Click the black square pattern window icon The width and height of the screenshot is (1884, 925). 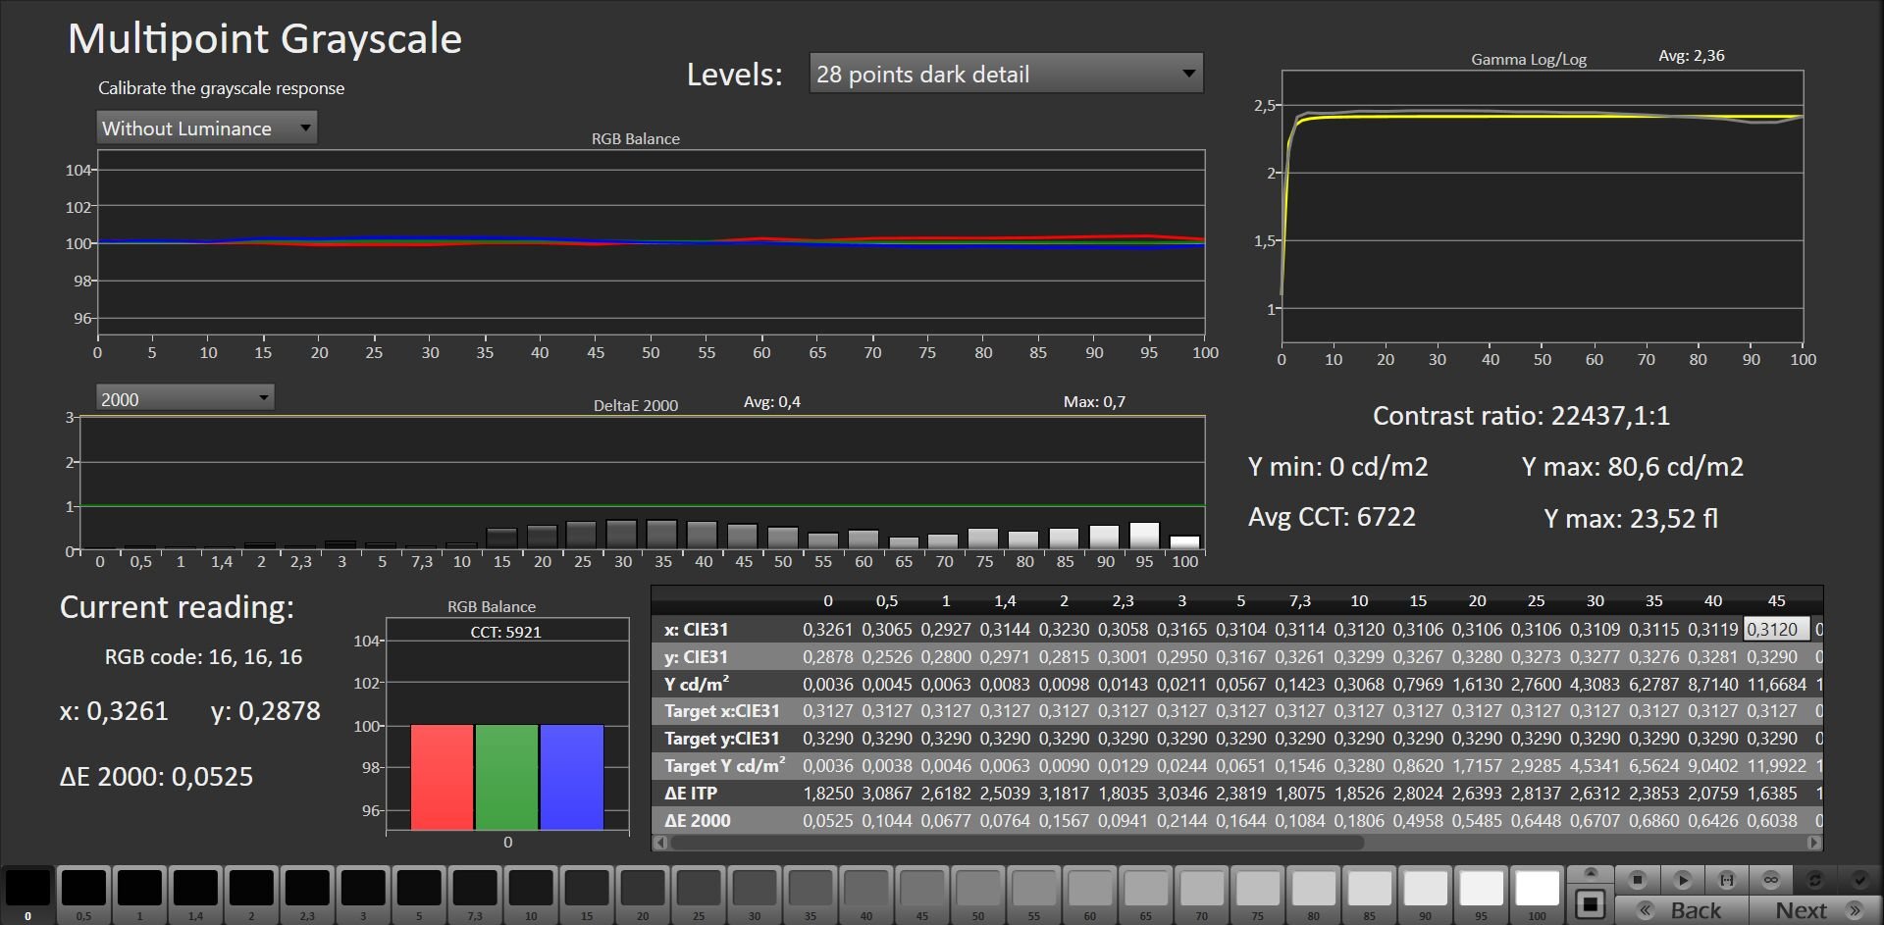(1591, 903)
